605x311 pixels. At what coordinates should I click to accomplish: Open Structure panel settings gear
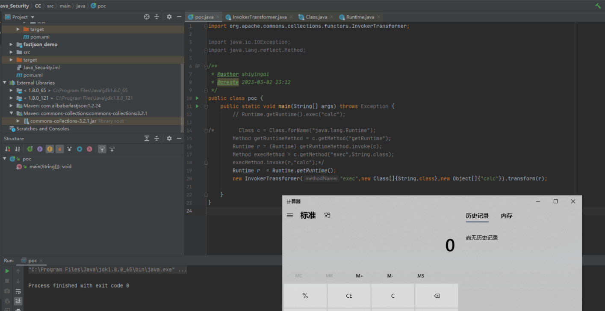[169, 138]
